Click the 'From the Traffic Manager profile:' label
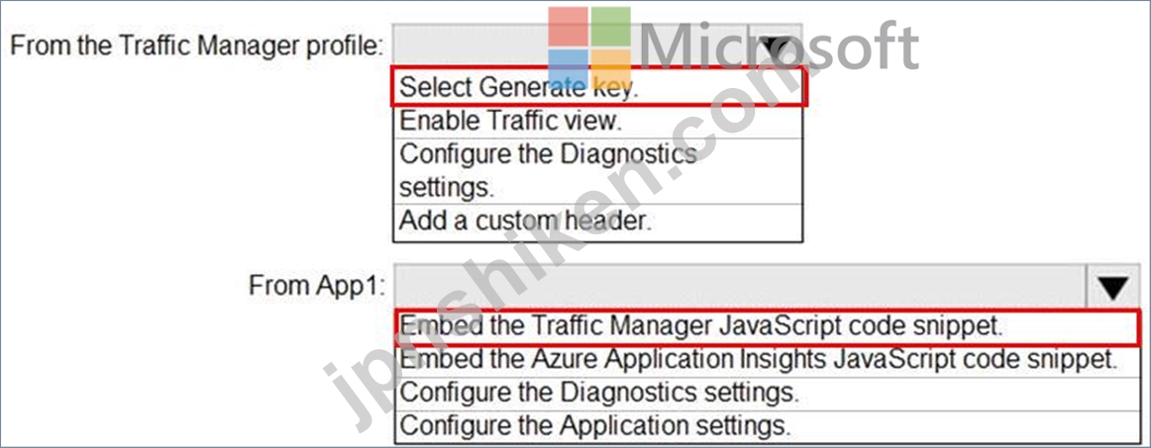 [x=197, y=45]
